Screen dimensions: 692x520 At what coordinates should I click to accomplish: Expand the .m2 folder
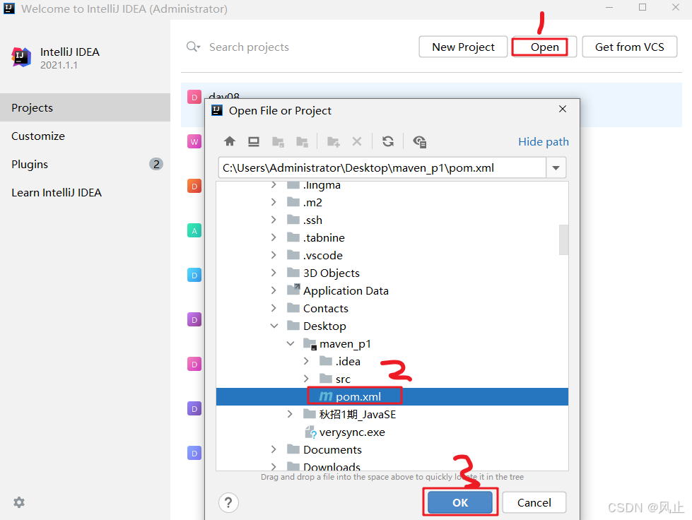pos(274,202)
